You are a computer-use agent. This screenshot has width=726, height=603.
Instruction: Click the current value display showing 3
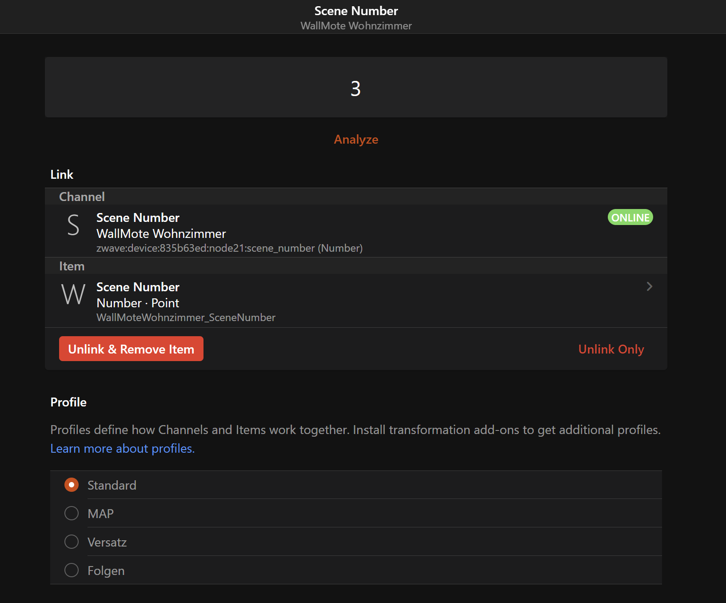tap(355, 88)
